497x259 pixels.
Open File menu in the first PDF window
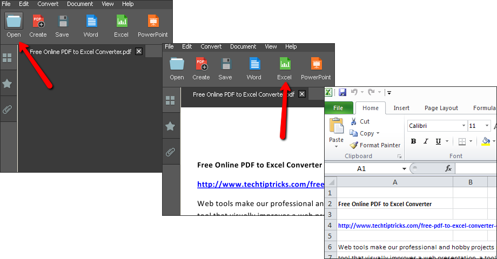tap(6, 4)
